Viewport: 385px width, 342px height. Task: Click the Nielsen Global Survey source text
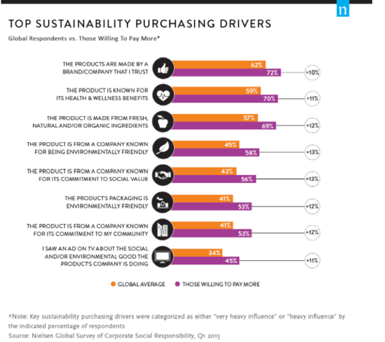114,336
